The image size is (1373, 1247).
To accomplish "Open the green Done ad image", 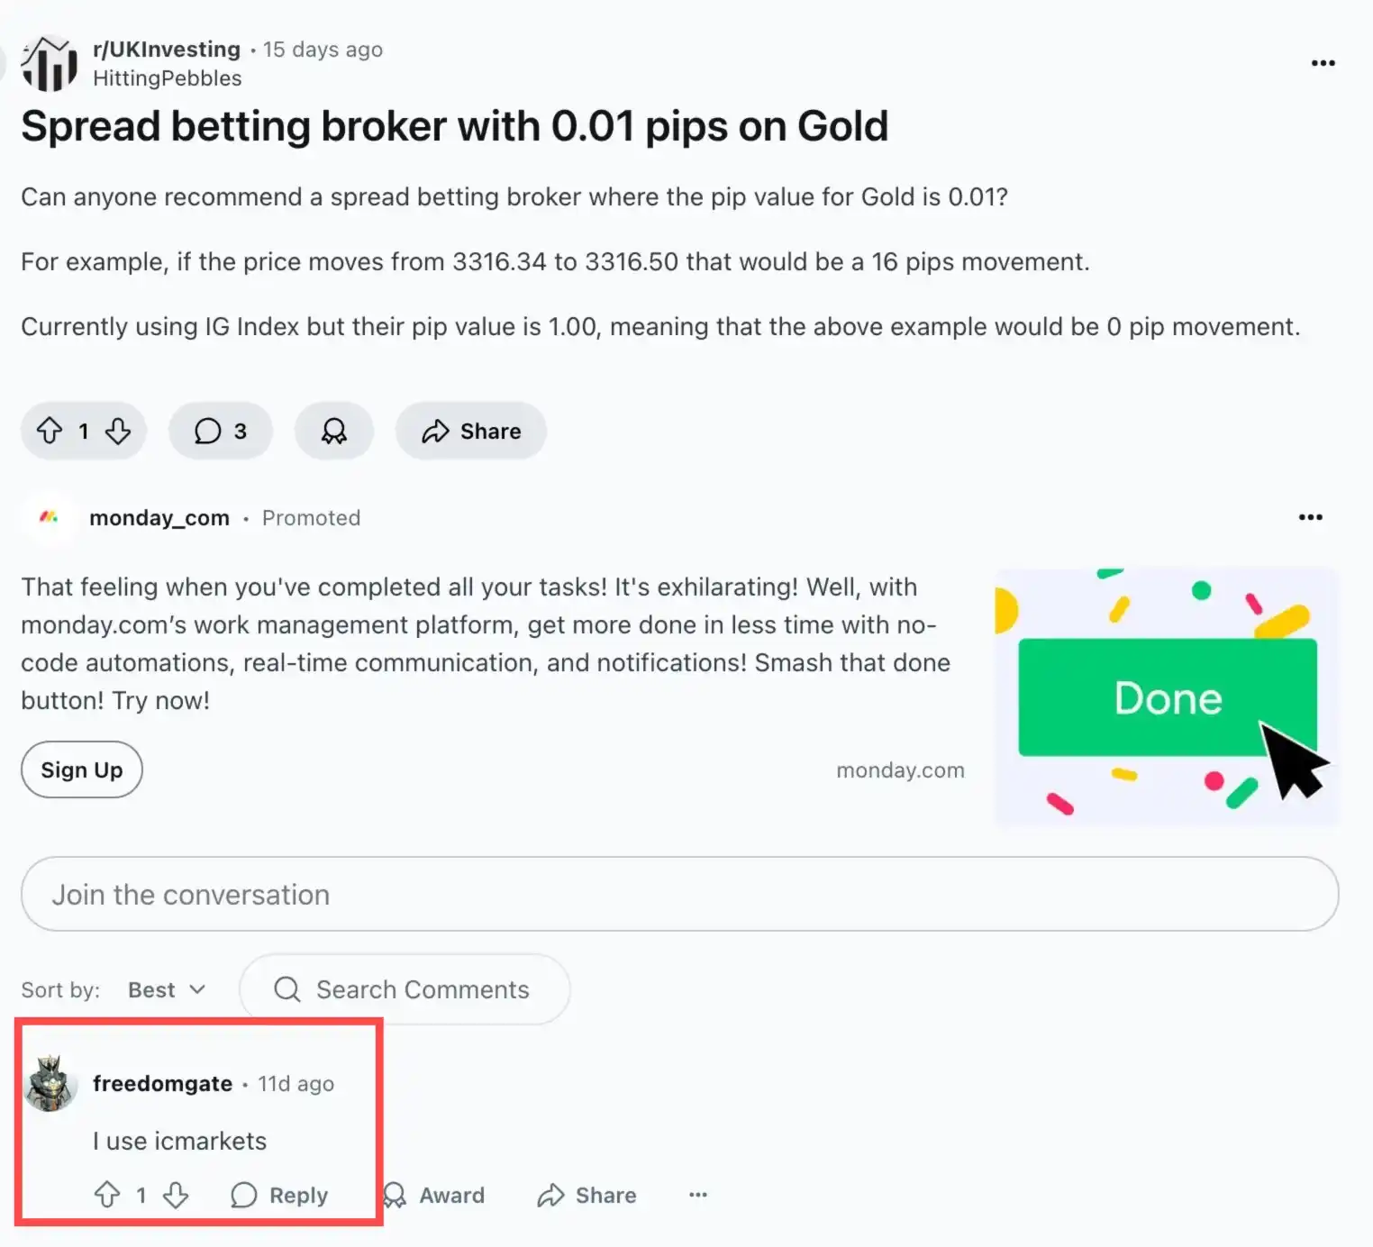I will point(1167,696).
